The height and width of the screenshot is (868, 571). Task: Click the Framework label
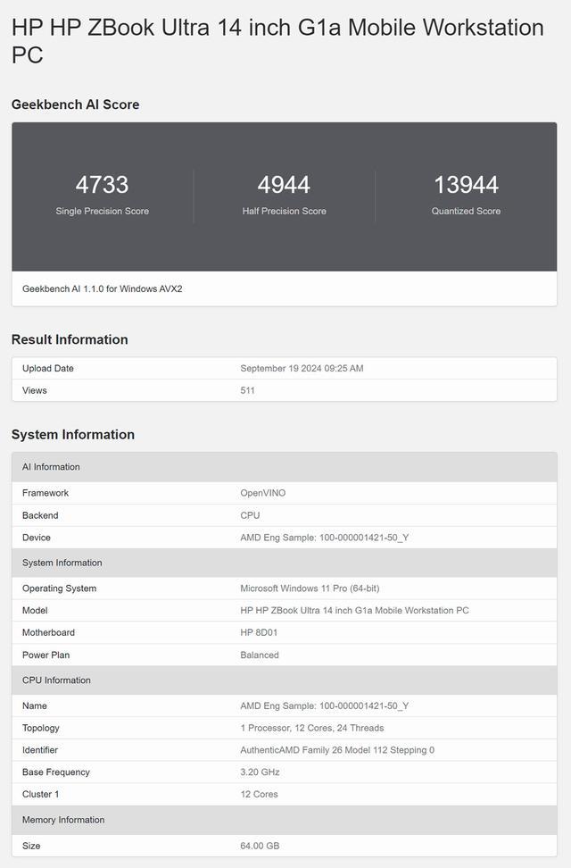coord(46,493)
